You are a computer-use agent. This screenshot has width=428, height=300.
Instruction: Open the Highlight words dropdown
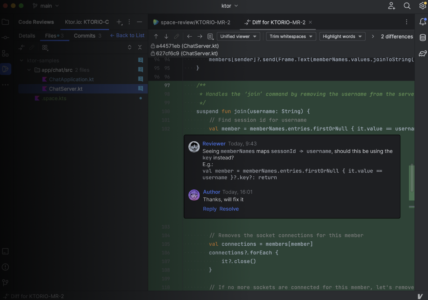[342, 37]
